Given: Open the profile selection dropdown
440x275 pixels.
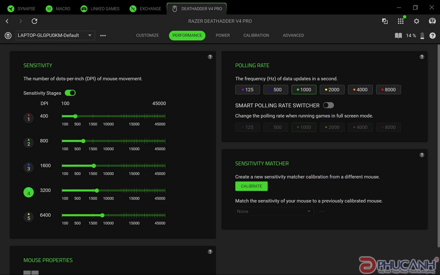Looking at the screenshot, I should 55,36.
